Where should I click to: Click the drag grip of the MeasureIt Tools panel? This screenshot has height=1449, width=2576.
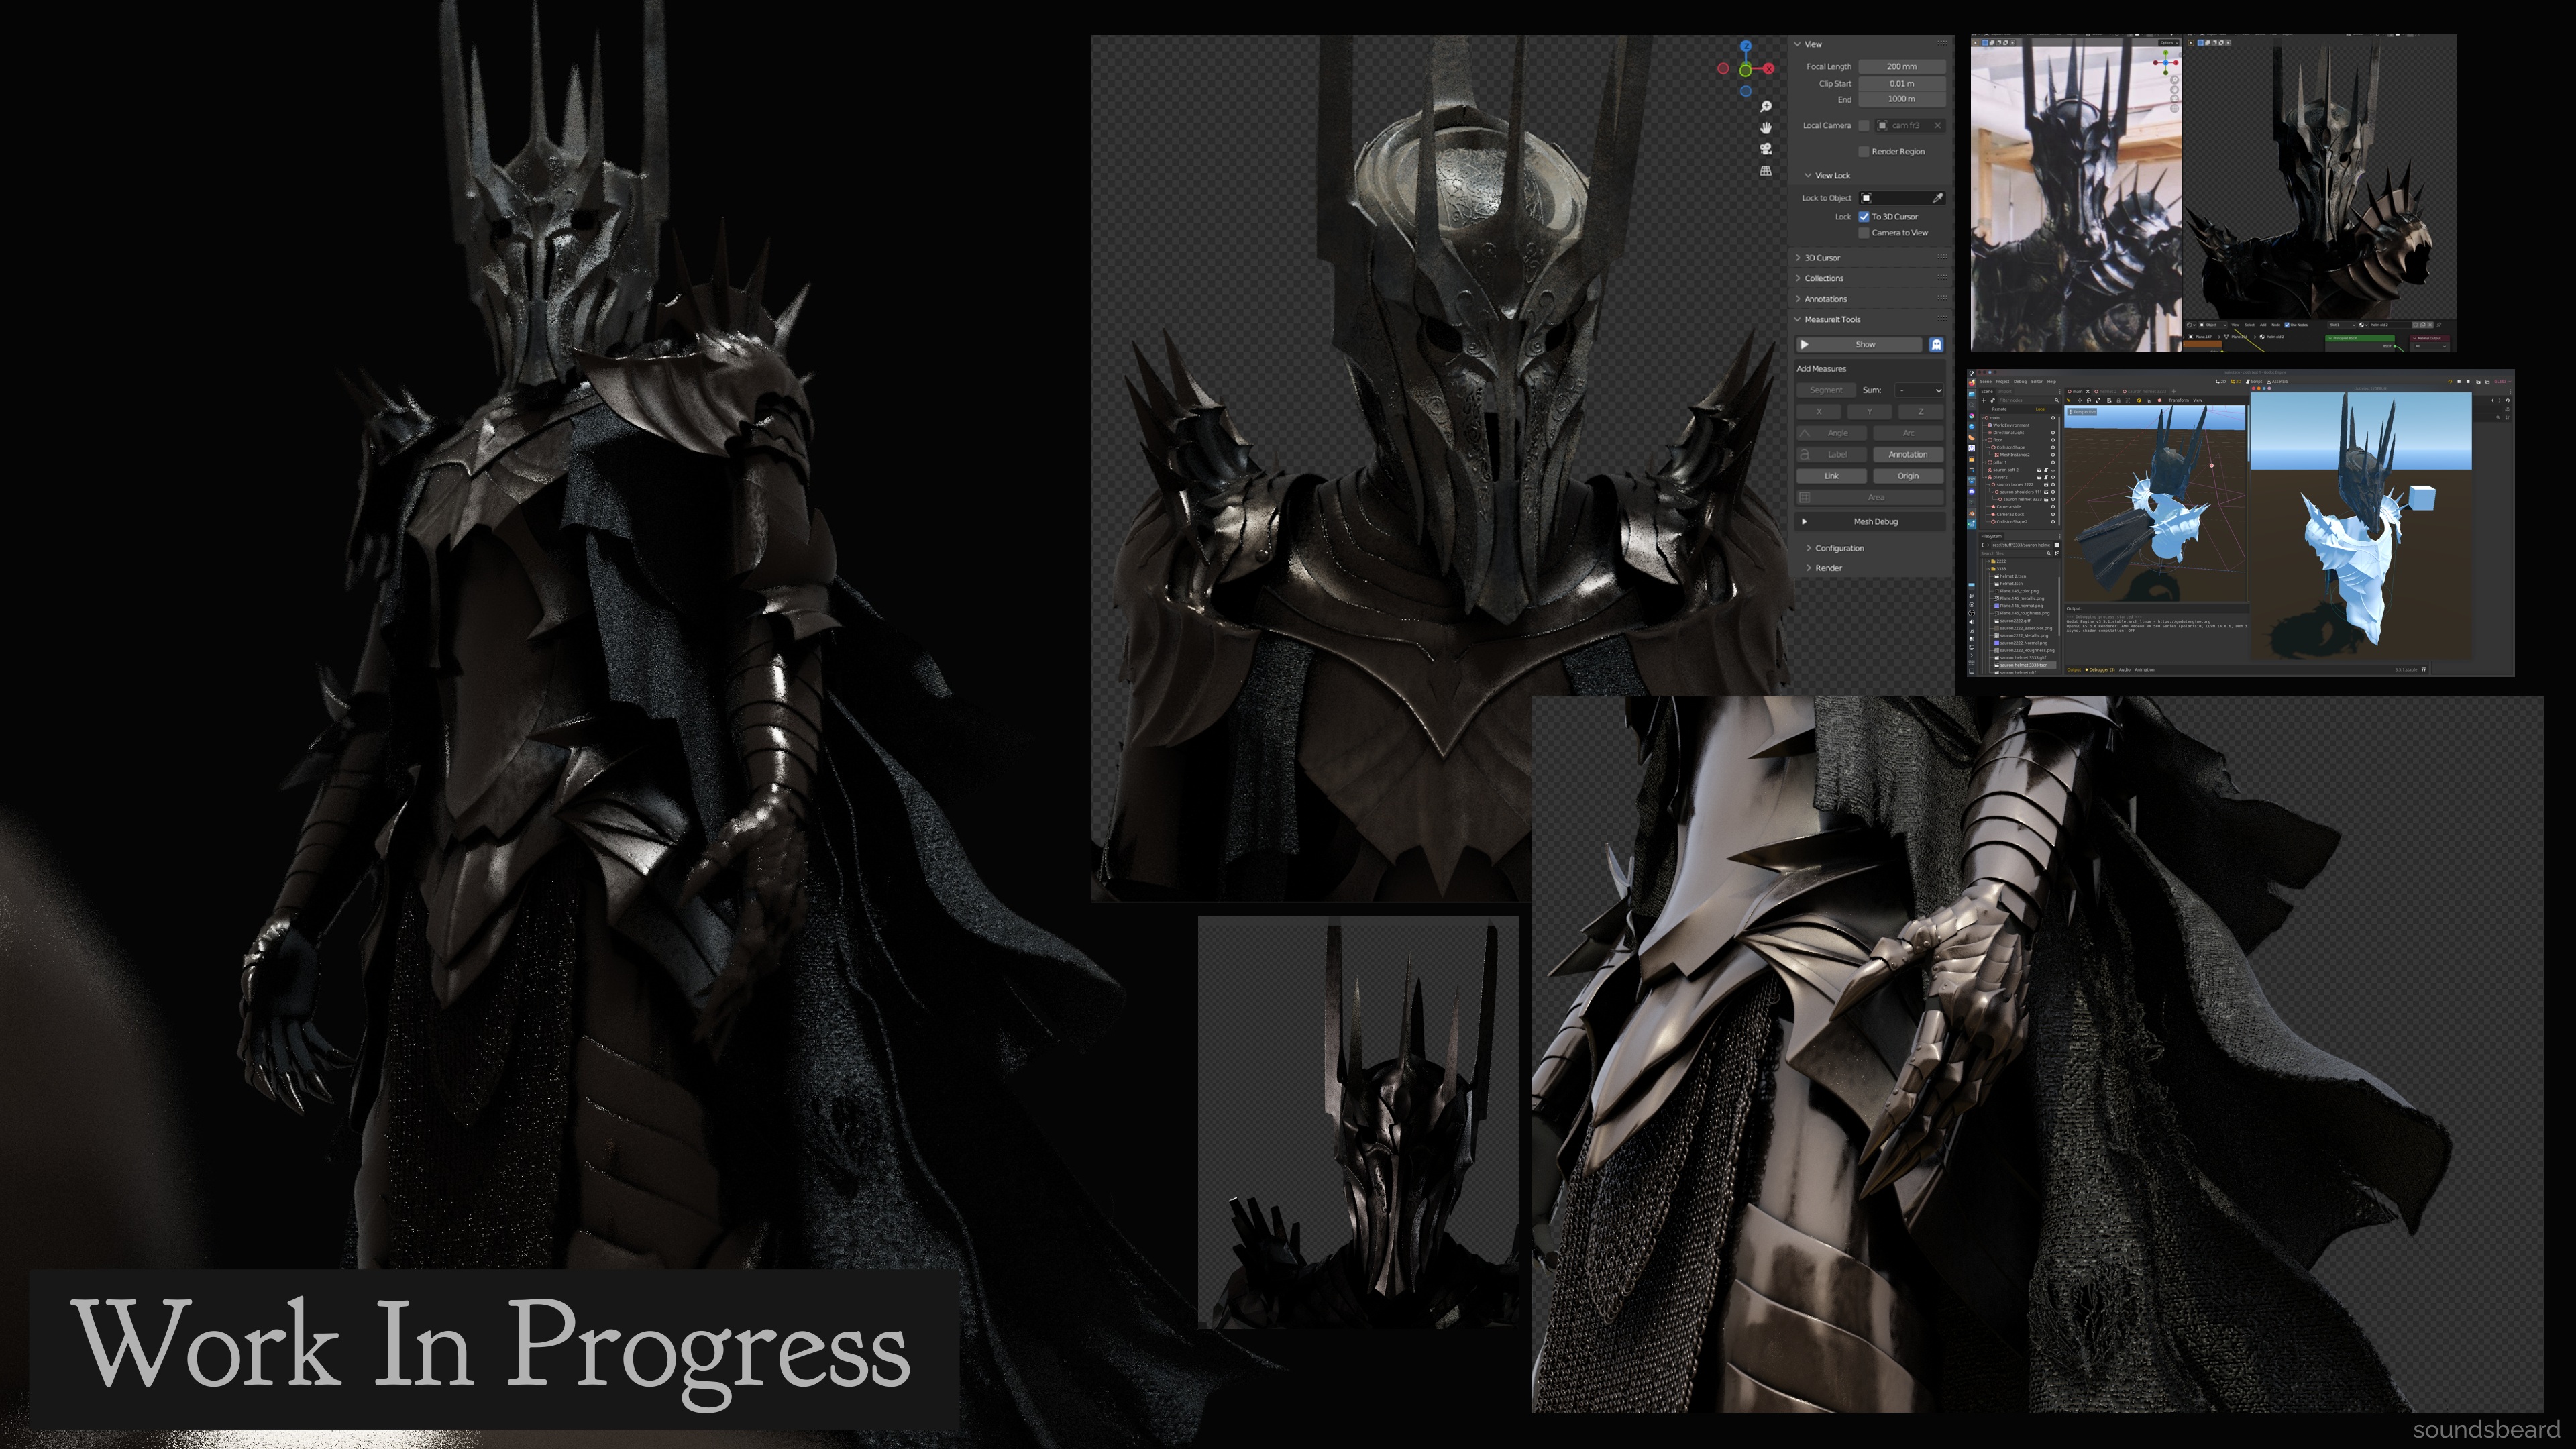[x=1942, y=319]
